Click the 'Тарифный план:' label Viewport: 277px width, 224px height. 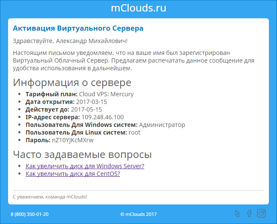point(52,94)
